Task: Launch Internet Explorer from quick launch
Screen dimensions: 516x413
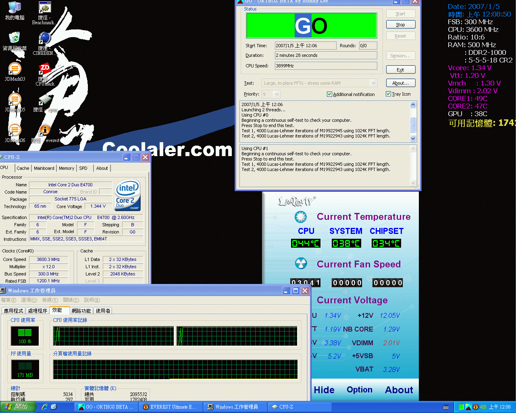Action: tap(45, 407)
